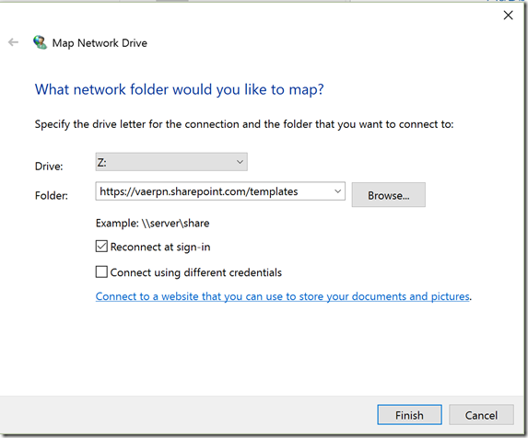The image size is (528, 438).
Task: Click the Drive: field label
Action: (x=49, y=166)
